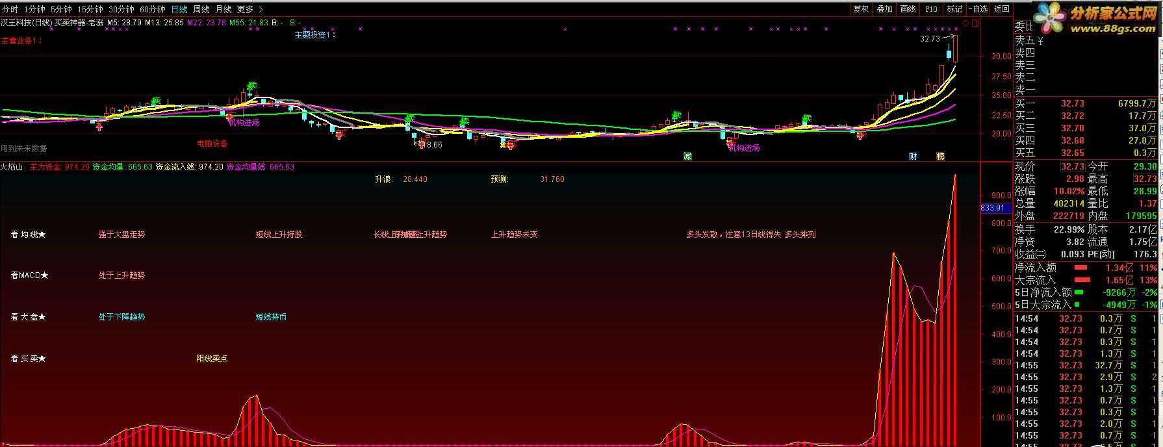The height and width of the screenshot is (447, 1163).
Task: Click the 财 badge under the chart
Action: tap(913, 156)
